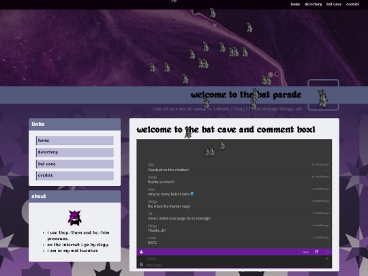
Task: Open the emoji picker icon beside message field
Action: (141, 264)
